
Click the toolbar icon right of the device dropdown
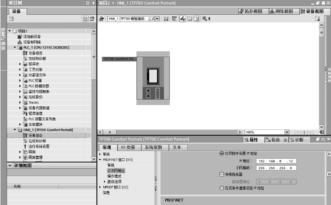click(x=166, y=19)
